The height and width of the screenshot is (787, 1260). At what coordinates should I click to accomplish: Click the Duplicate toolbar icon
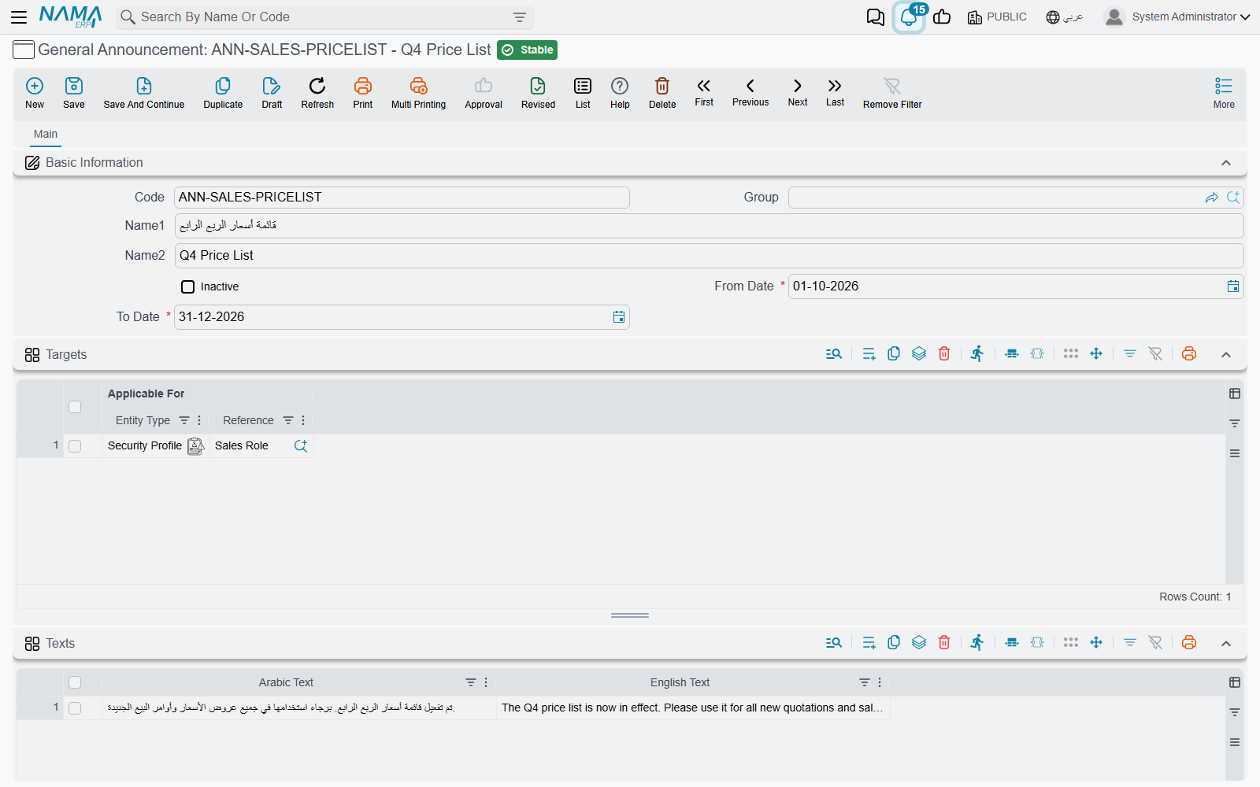[x=223, y=86]
